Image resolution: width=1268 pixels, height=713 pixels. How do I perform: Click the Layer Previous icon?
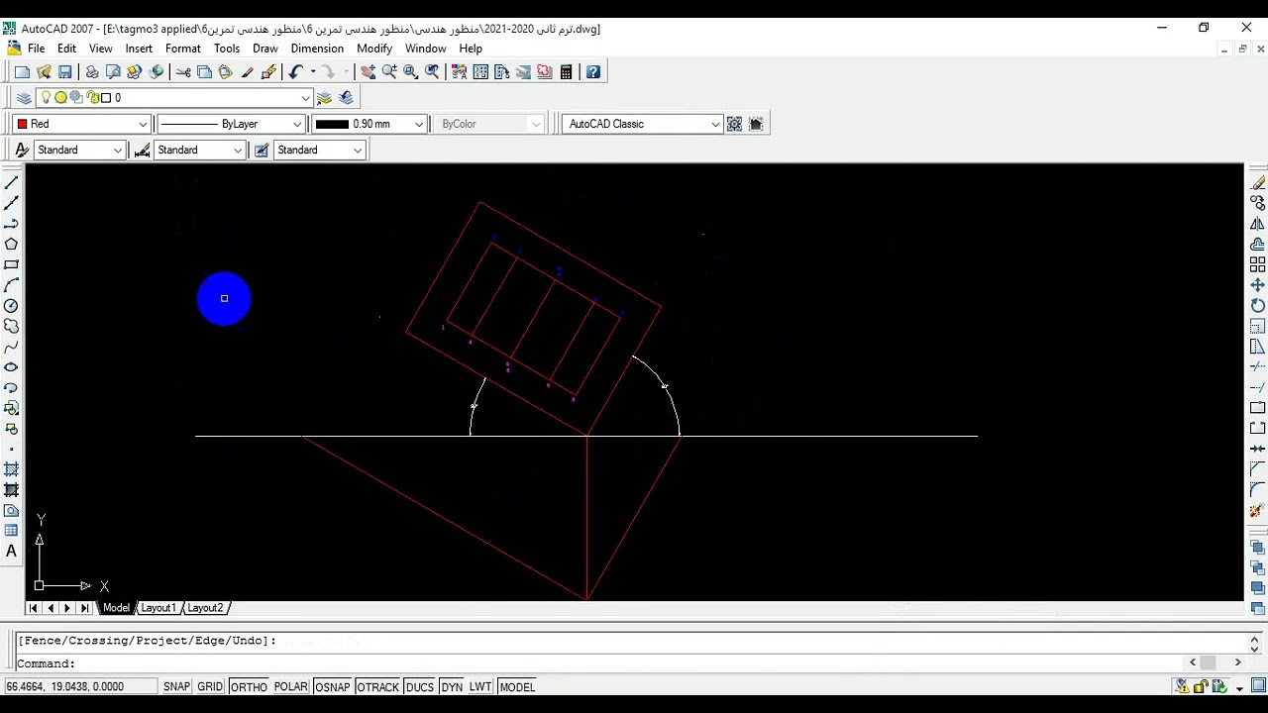346,98
